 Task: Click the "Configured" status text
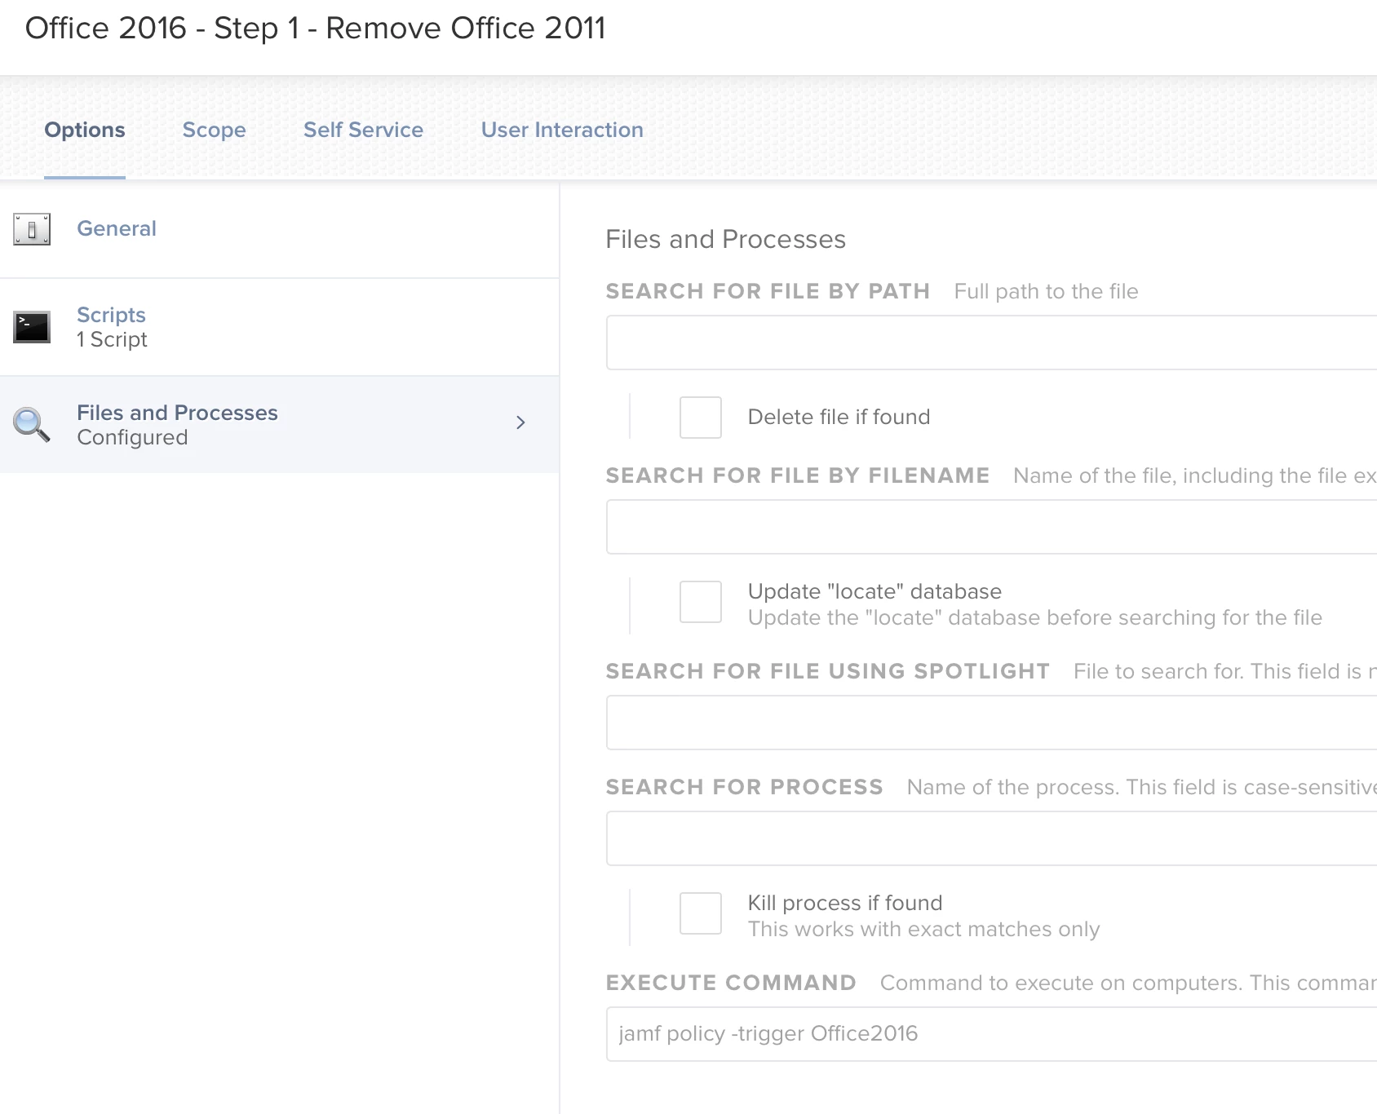[x=132, y=437]
